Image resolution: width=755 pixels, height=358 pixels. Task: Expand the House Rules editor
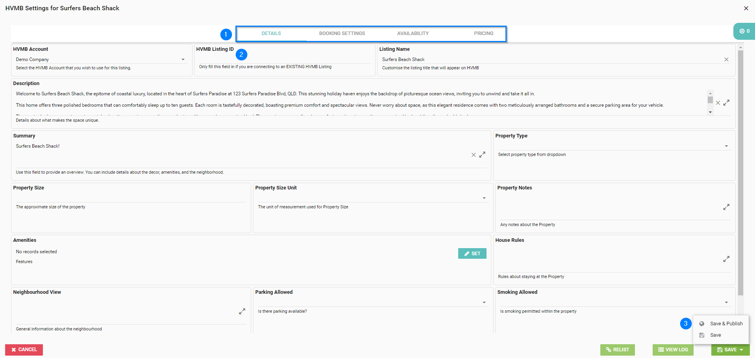(x=726, y=259)
